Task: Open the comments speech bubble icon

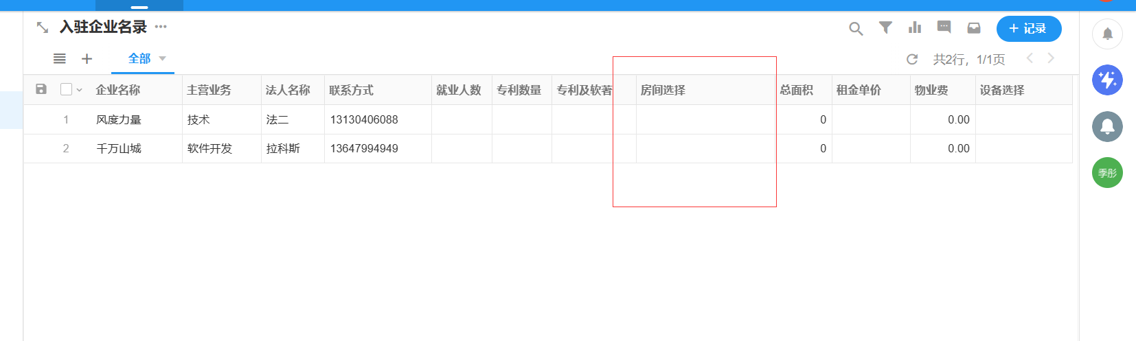Action: tap(944, 27)
